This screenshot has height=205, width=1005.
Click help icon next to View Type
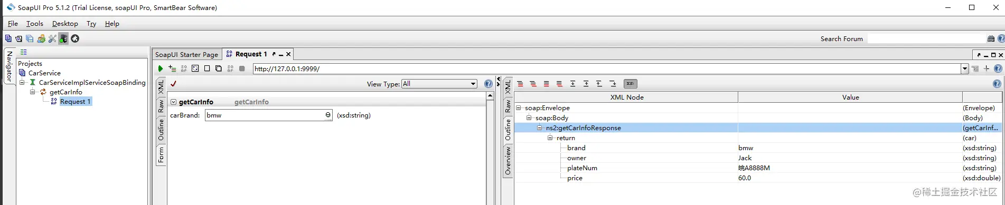(x=489, y=84)
